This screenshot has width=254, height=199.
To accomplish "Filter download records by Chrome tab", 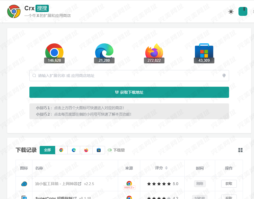I will click(x=61, y=150).
